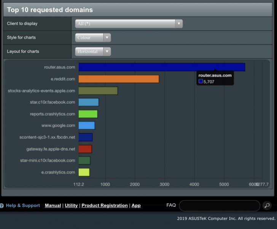
Task: Click the Top 10 requested domains heading
Action: pyautogui.click(x=50, y=10)
